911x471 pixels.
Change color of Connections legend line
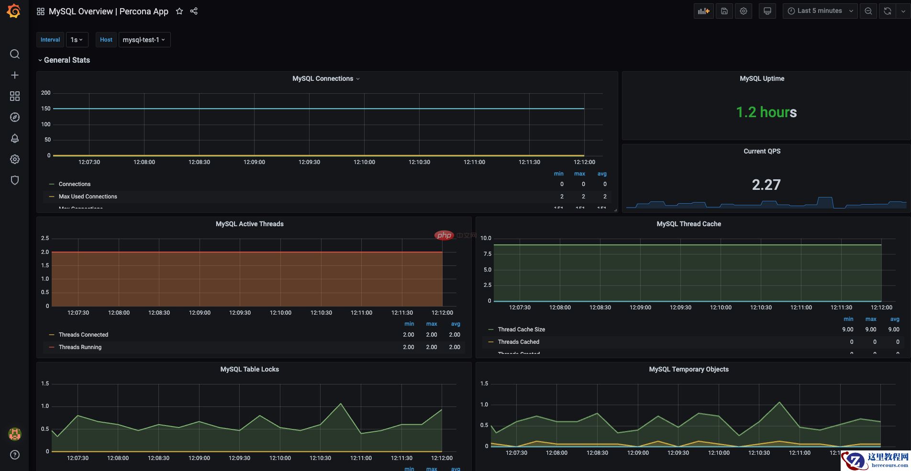pos(52,184)
